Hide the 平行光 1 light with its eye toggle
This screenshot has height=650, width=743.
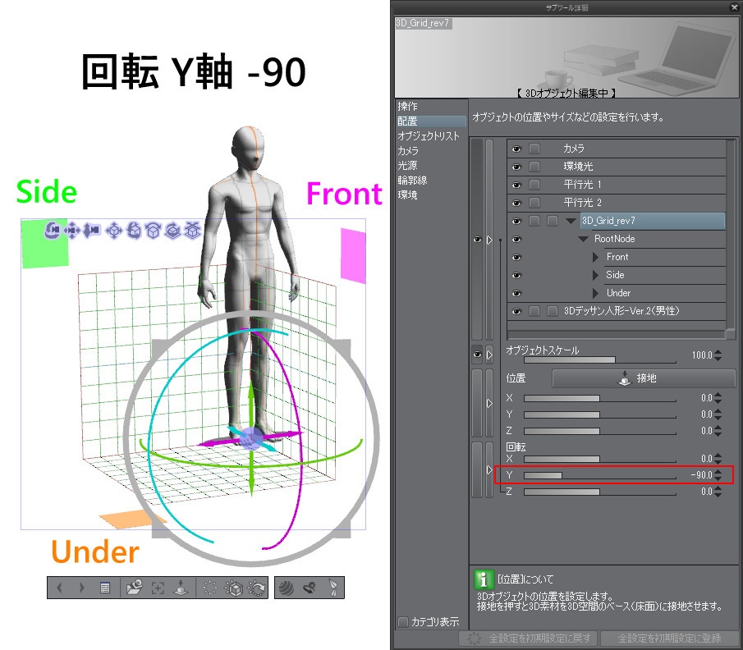(516, 185)
